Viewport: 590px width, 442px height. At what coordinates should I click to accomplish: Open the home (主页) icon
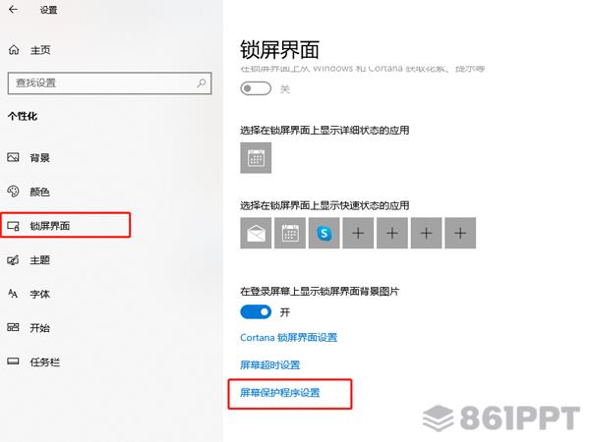click(x=14, y=50)
